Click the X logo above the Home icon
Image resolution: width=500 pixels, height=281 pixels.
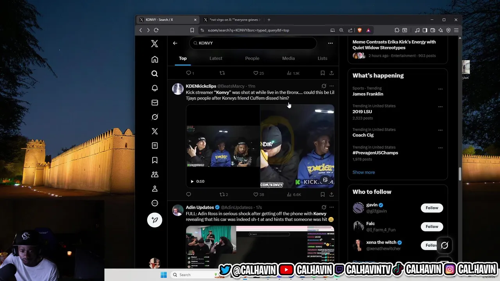pos(155,44)
